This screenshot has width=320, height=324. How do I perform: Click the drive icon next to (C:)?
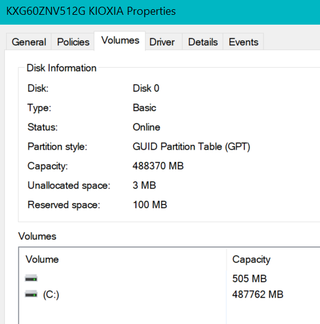point(31,294)
